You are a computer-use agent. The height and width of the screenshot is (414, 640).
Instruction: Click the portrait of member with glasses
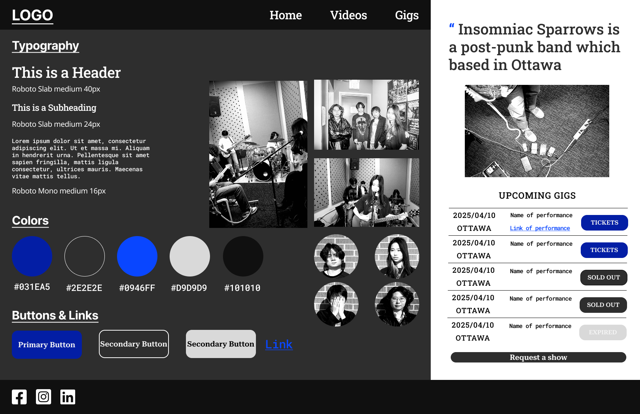coord(397,304)
